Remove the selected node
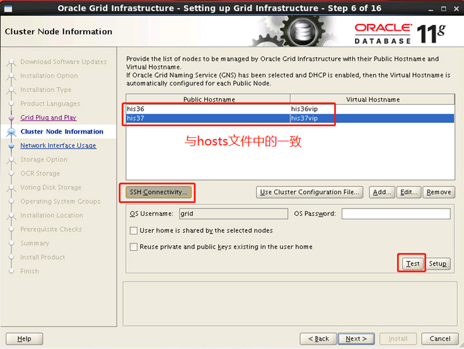 (439, 192)
